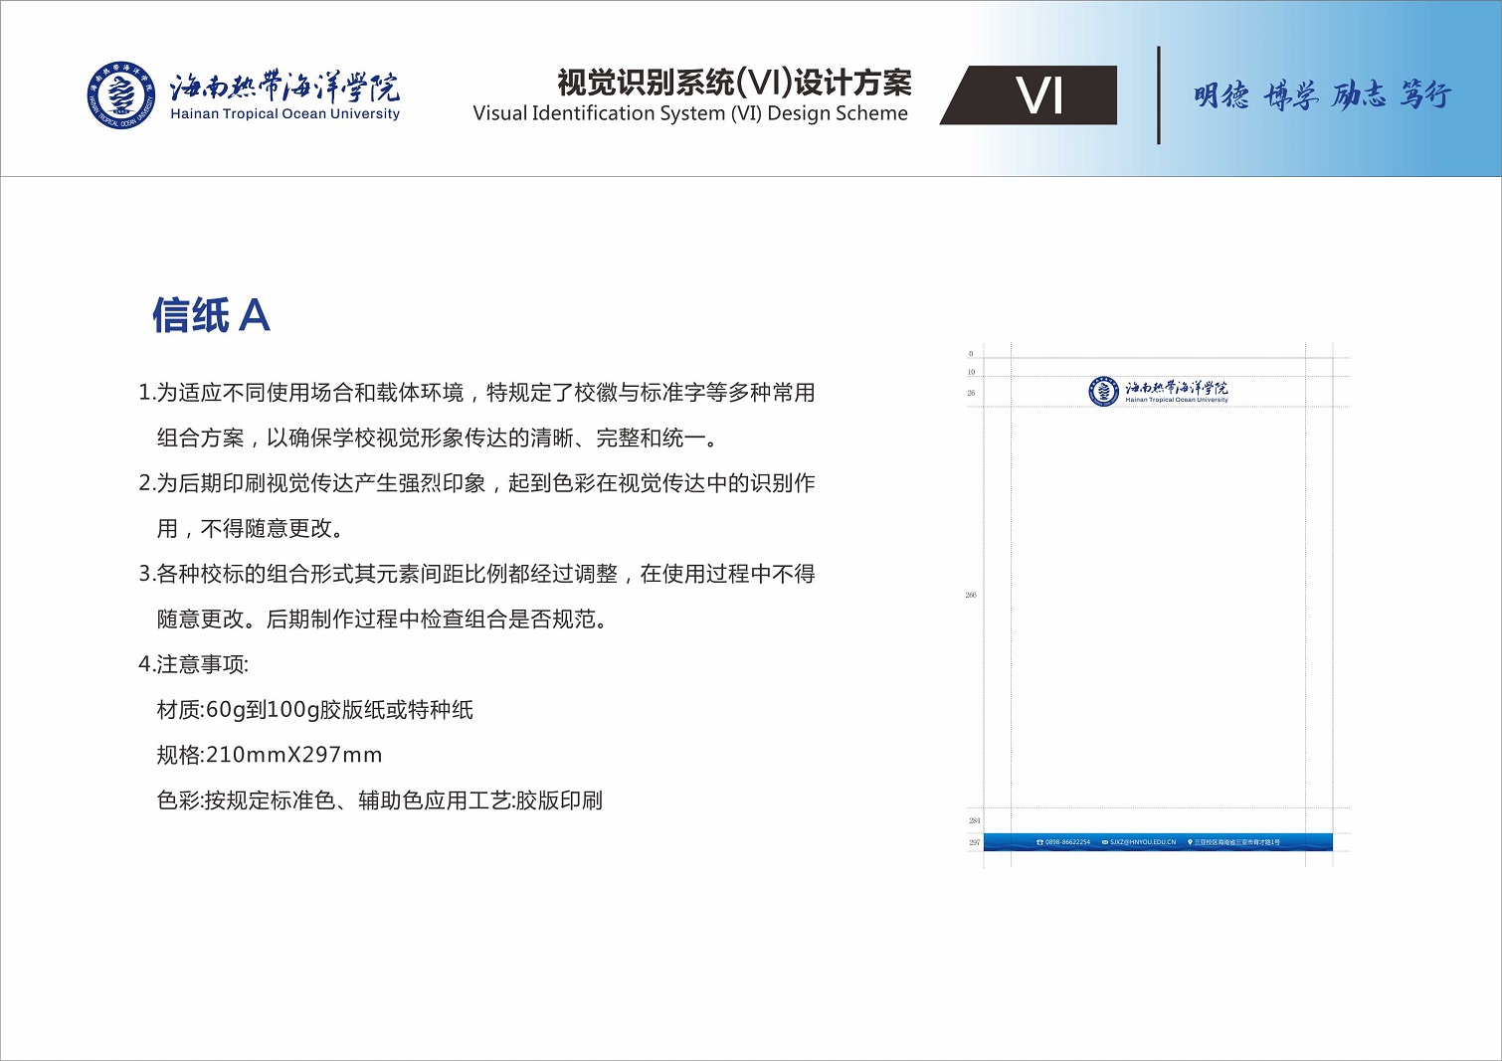The width and height of the screenshot is (1502, 1061).
Task: Click the 规格:210mmX297mm specification line
Action: point(270,755)
